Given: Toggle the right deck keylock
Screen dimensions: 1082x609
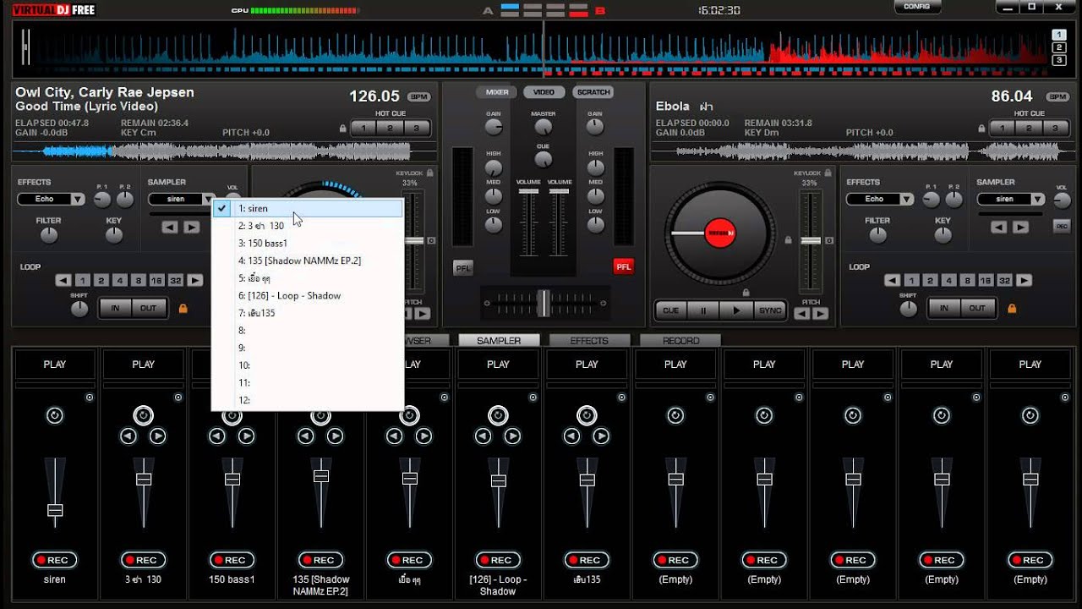Looking at the screenshot, I should pos(828,173).
